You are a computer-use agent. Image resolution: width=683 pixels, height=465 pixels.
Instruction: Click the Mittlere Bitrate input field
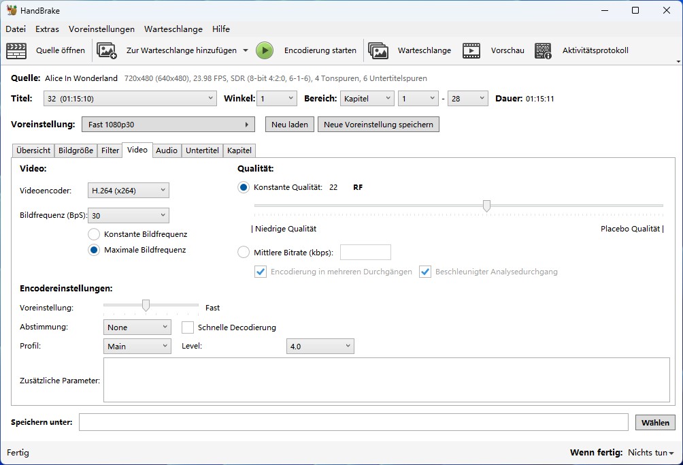tap(365, 253)
